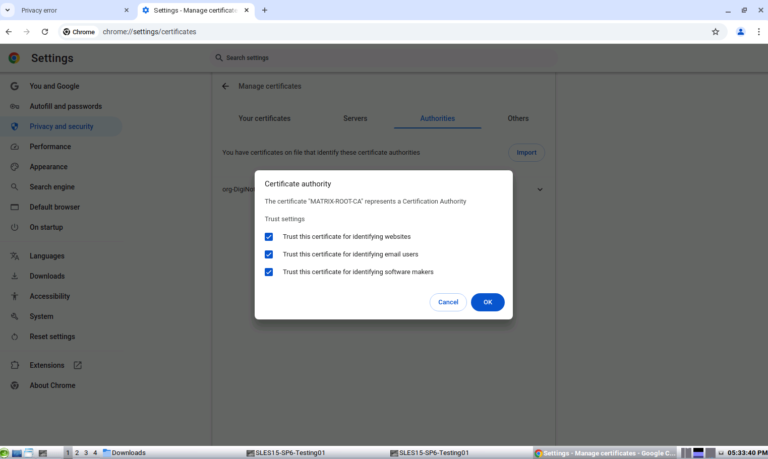Image resolution: width=768 pixels, height=459 pixels.
Task: Click the Chrome logo beside Settings title
Action: 14,58
